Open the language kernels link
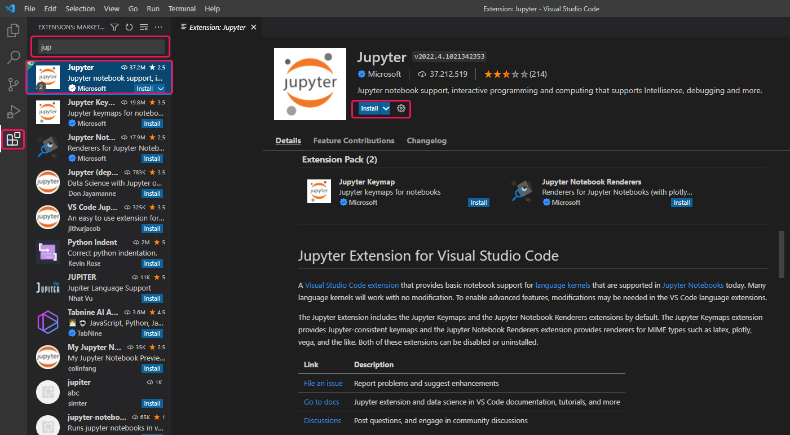This screenshot has width=790, height=435. [563, 285]
